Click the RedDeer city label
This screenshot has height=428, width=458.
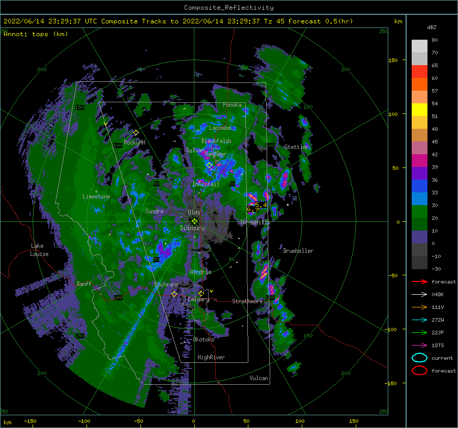tap(216, 154)
